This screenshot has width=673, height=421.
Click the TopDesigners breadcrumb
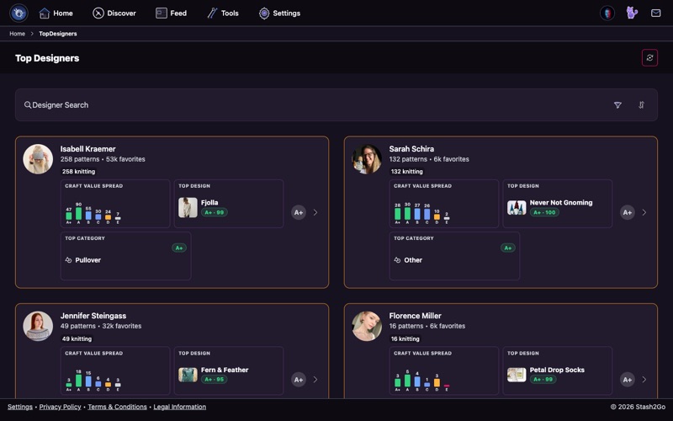pos(58,34)
